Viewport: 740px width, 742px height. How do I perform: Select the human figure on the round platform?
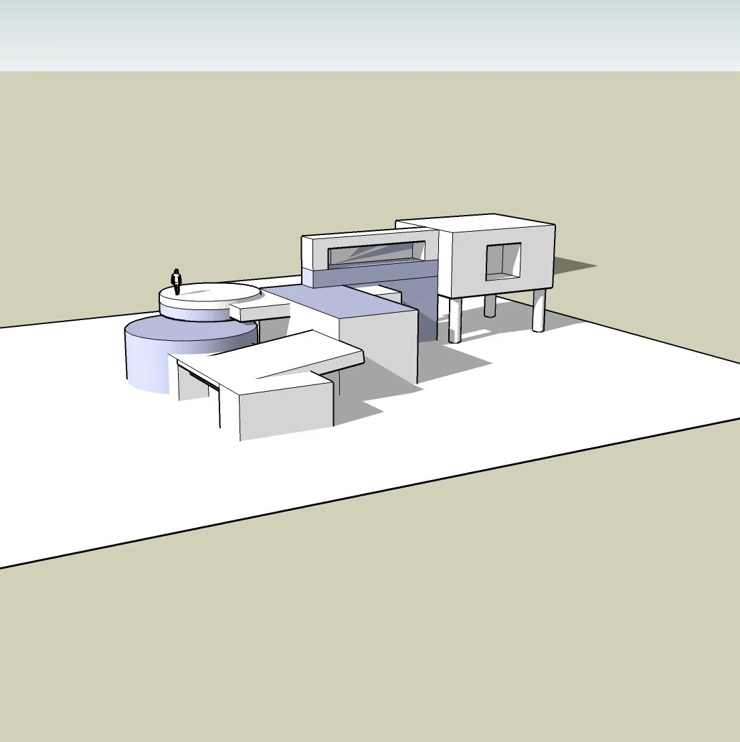pos(177,281)
